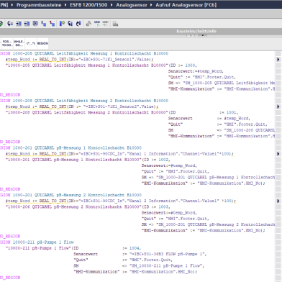Click the outdent text toolbar icon
This screenshot has height=282, width=282.
[27, 24]
